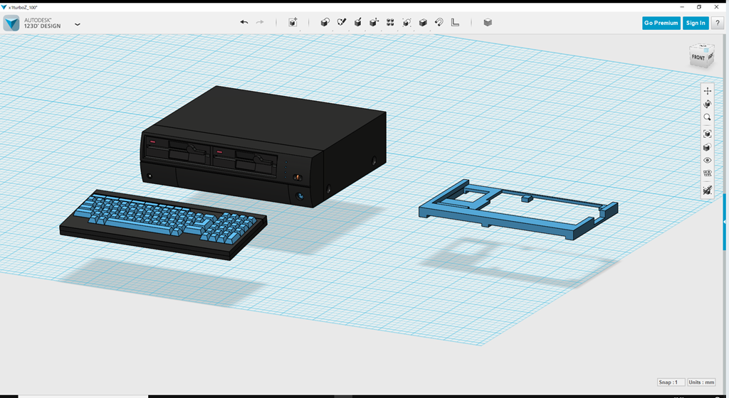Click the Measure tool icon

pos(456,23)
